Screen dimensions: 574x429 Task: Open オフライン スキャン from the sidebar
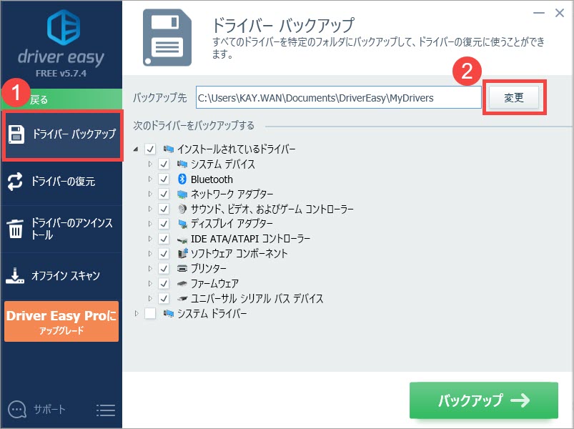[61, 275]
